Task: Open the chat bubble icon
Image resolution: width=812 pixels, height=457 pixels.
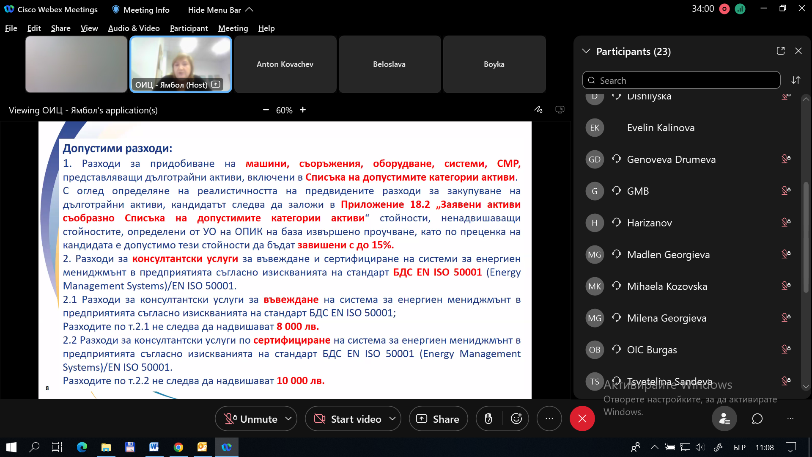Action: [757, 418]
